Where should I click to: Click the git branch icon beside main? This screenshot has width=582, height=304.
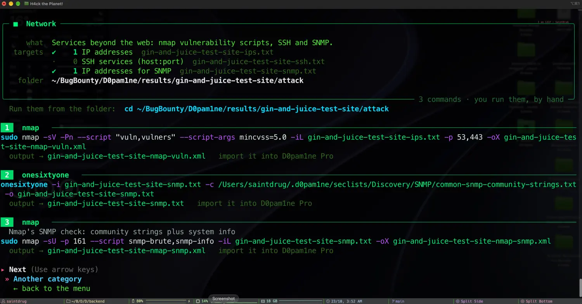point(393,301)
